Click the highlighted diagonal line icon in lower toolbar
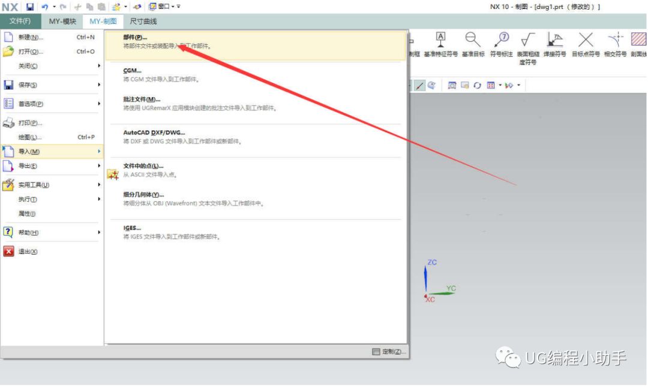Screen dimensions: 648x387 419,86
